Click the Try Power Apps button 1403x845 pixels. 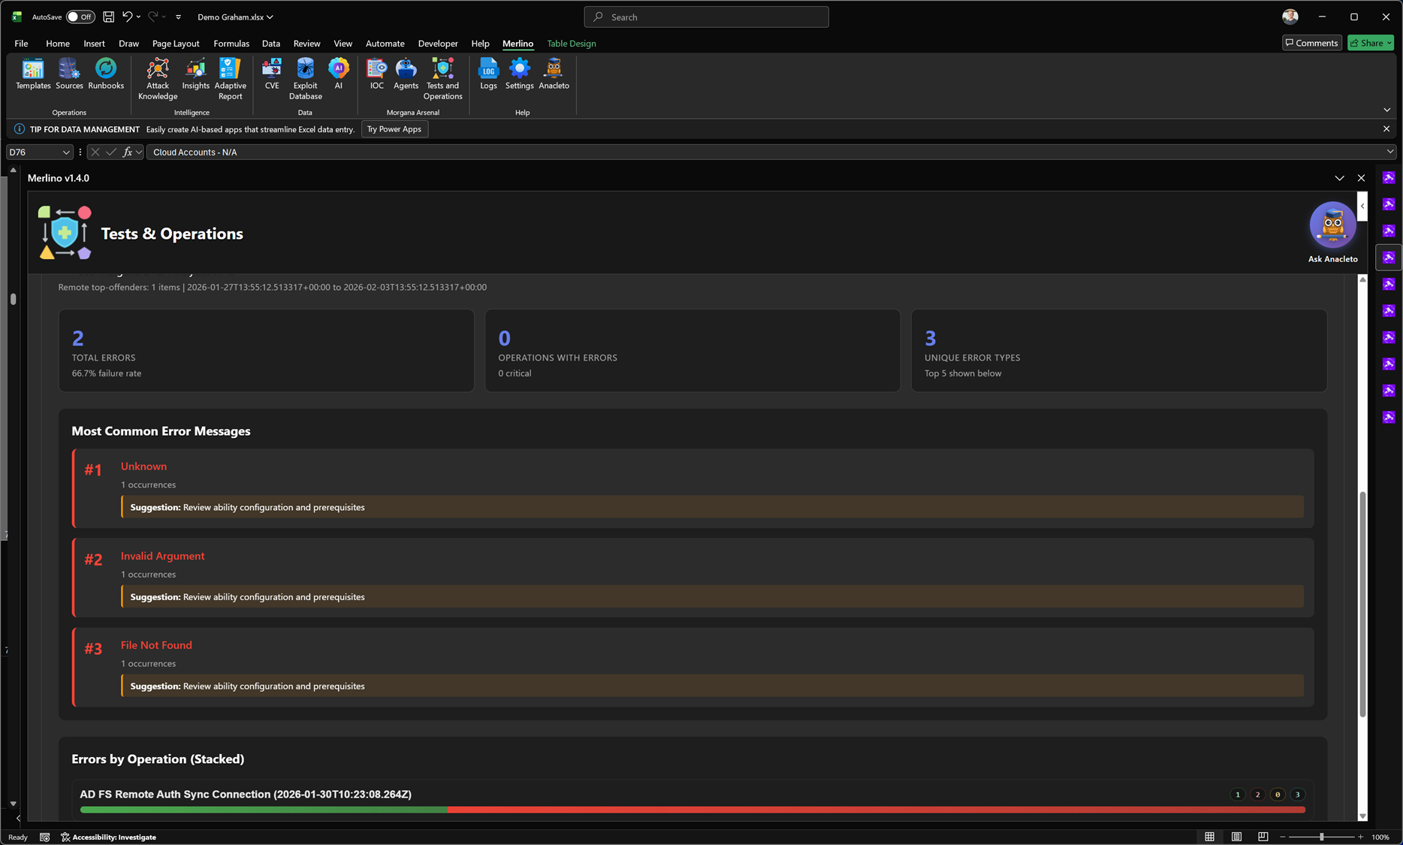(x=394, y=128)
